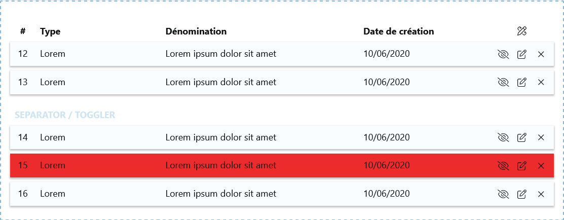Toggle the eye icon on row 14
This screenshot has height=220, width=564.
[503, 137]
